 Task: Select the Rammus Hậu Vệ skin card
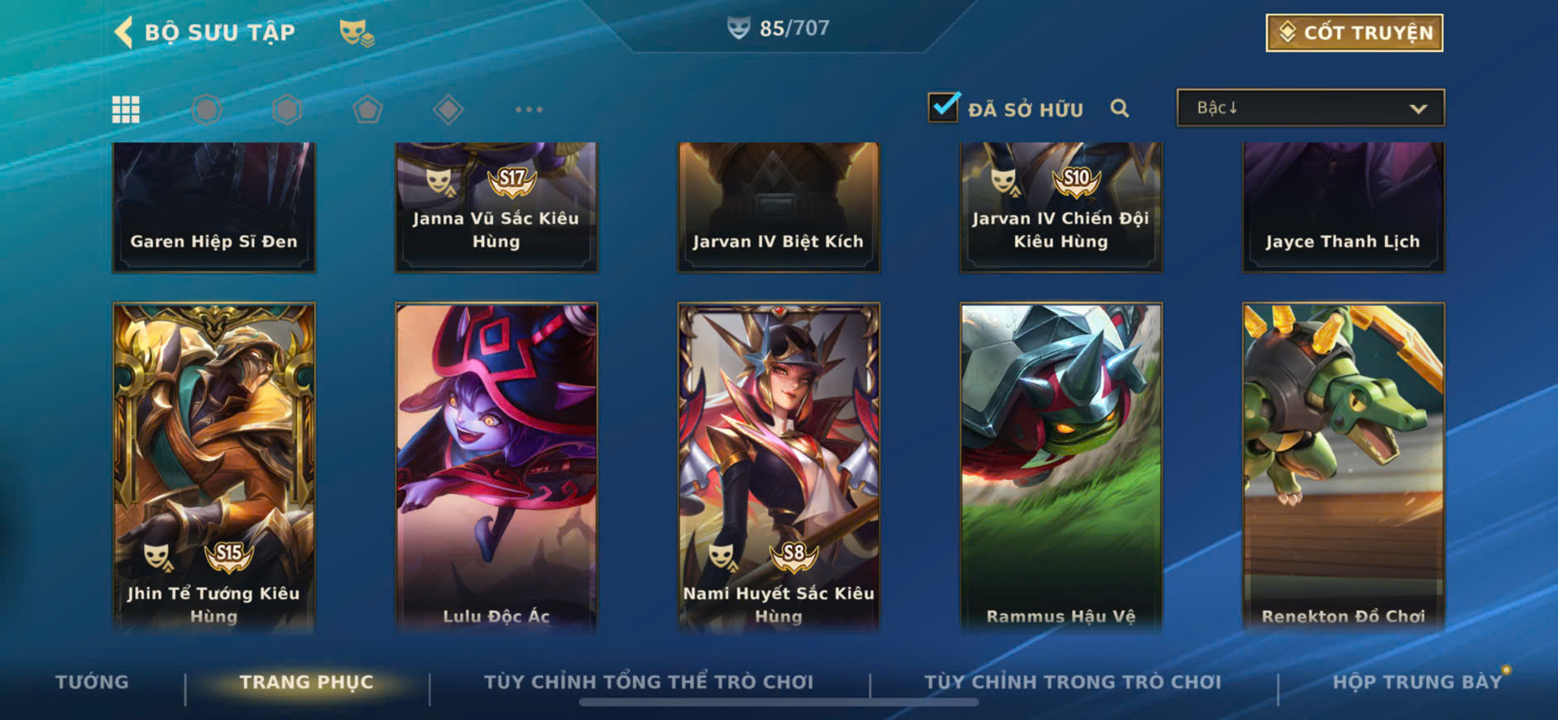[x=1061, y=468]
